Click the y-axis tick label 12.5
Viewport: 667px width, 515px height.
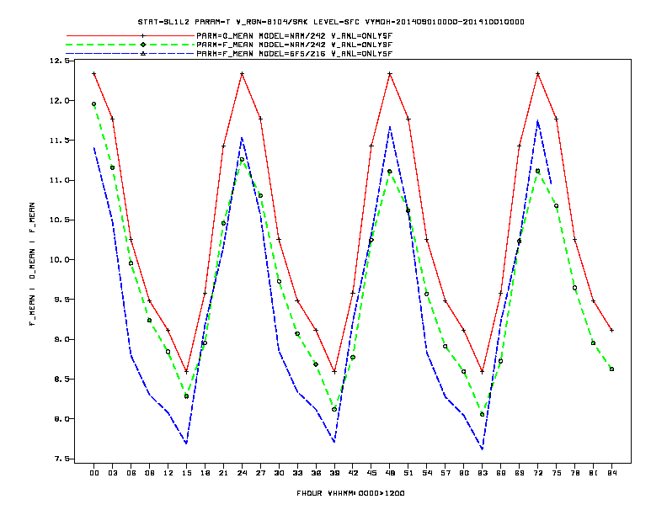coord(59,61)
